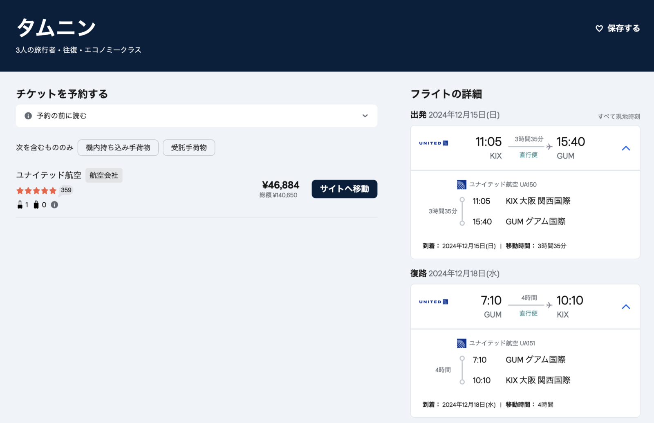Click the 359 review count bubble
The image size is (654, 423).
66,190
